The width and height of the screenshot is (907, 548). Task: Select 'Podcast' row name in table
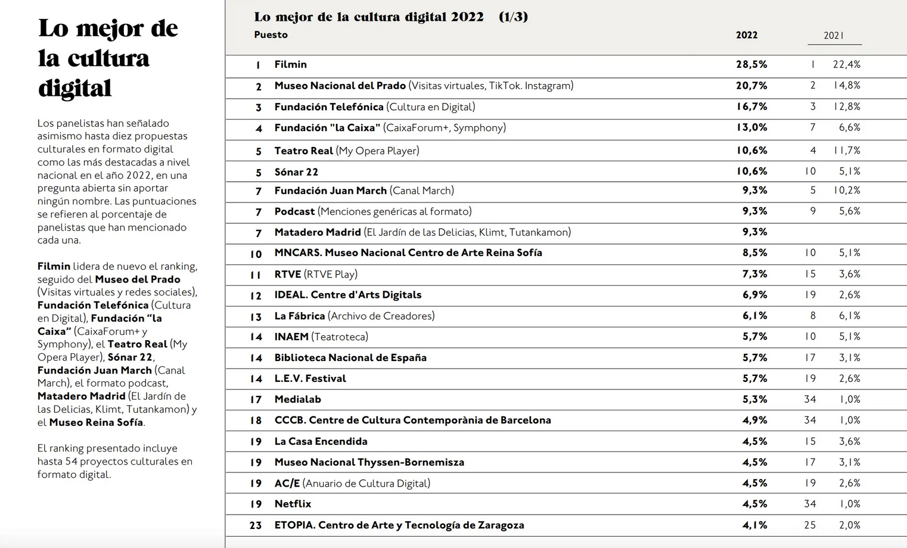(294, 211)
